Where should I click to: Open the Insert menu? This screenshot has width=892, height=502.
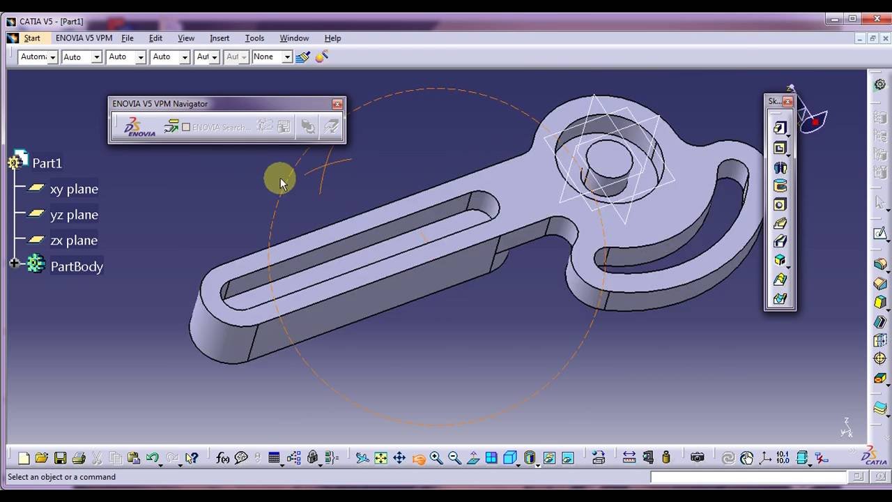pos(220,38)
